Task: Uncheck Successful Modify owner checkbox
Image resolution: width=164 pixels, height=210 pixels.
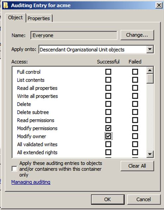Action: (108, 136)
